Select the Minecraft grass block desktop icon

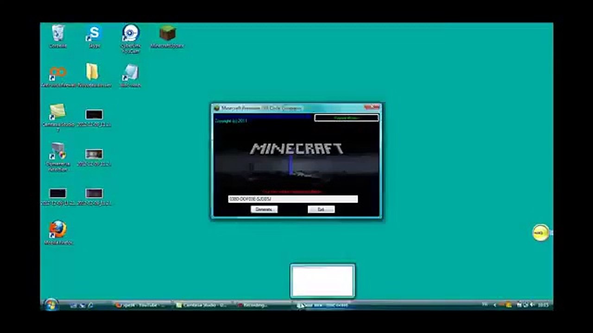click(167, 36)
